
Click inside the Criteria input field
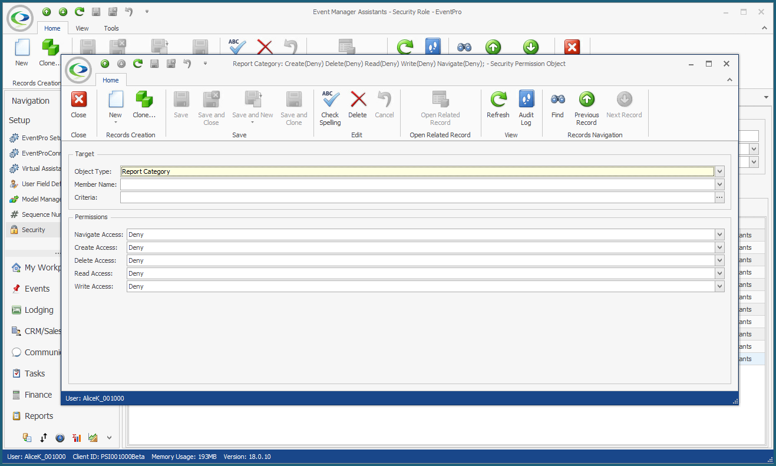(418, 197)
